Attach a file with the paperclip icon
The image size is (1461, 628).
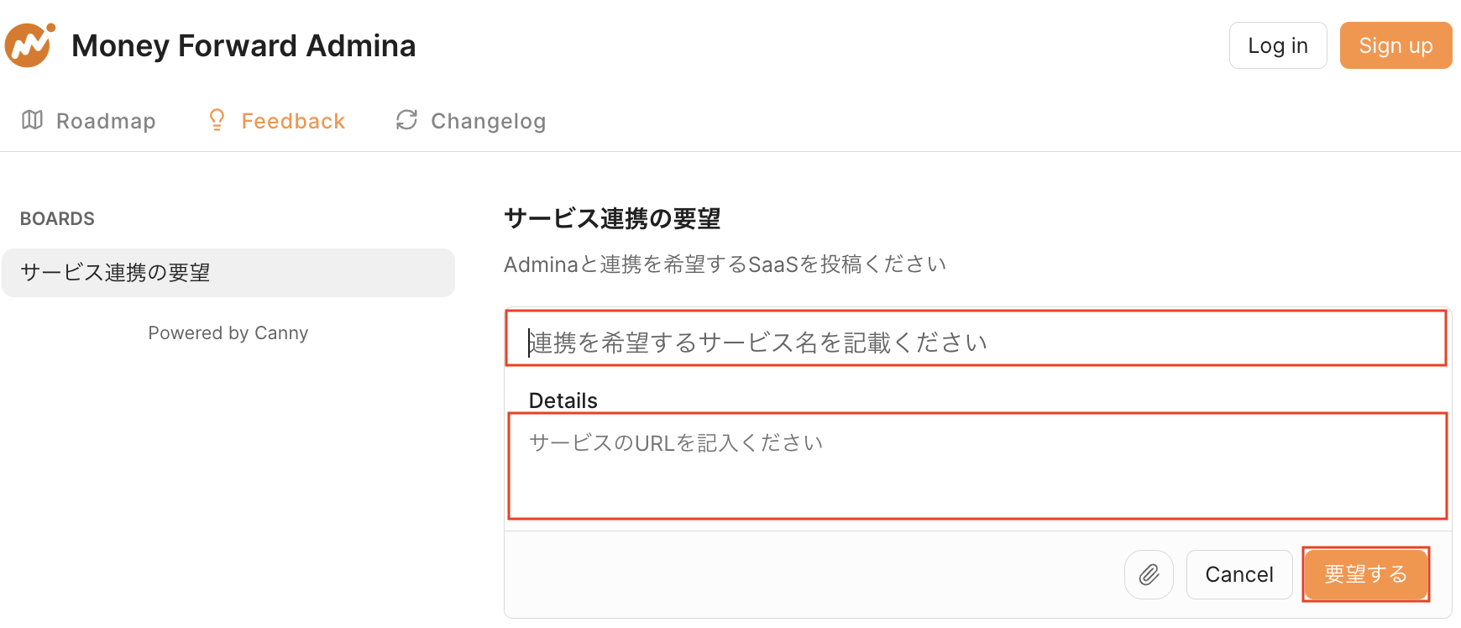(x=1149, y=574)
